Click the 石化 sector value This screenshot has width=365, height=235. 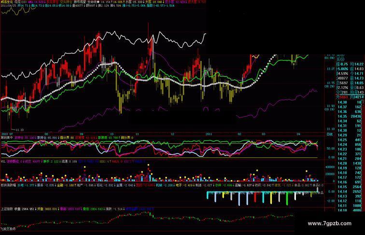coord(105,185)
